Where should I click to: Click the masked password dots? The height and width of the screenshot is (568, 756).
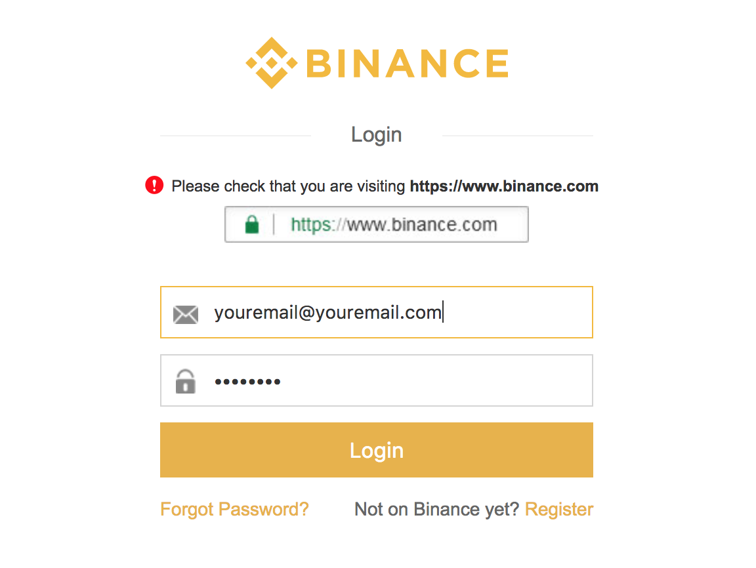pyautogui.click(x=247, y=382)
